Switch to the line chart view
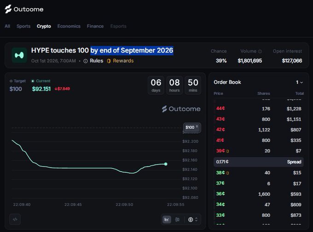313x232 pixels. (167, 220)
